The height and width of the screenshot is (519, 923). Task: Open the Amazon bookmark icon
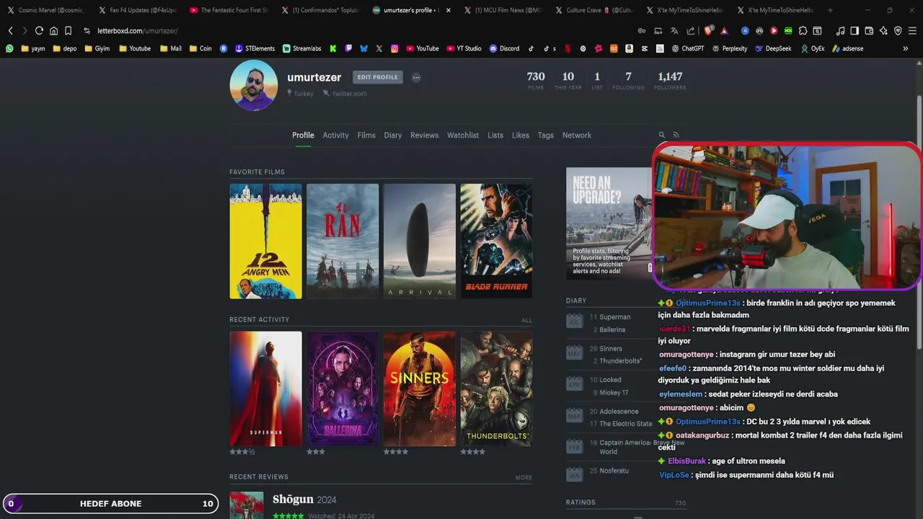click(x=630, y=48)
